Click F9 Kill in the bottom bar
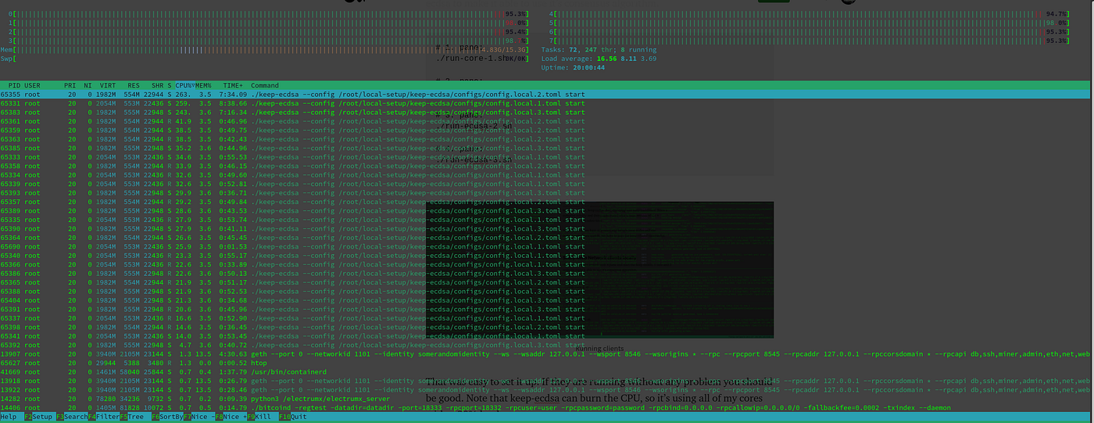 [263, 418]
